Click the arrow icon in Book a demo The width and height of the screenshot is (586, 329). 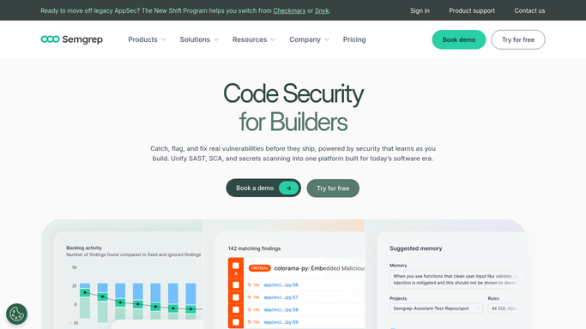[288, 188]
